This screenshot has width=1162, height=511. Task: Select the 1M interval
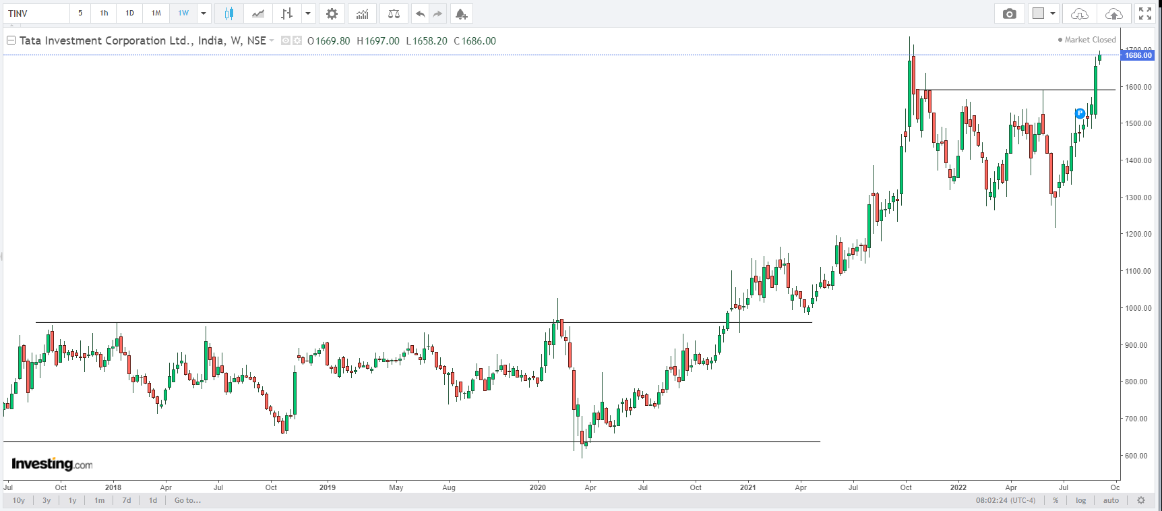coord(156,13)
